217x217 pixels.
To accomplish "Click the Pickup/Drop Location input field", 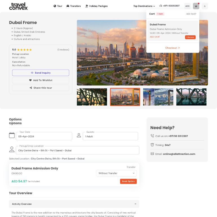I will pos(77,150).
